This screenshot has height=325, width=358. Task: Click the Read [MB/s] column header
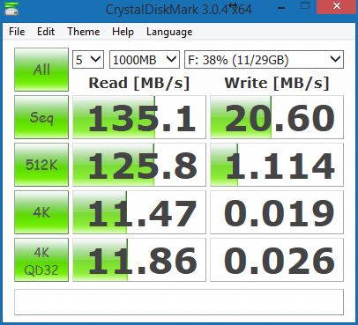click(139, 83)
